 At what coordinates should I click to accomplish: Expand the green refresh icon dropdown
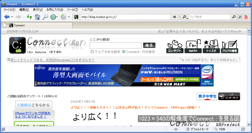tap(57, 17)
